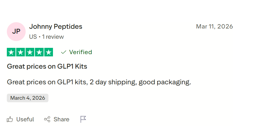Click the first green rating star
Viewport: 254px width, 133px height.
(x=11, y=52)
